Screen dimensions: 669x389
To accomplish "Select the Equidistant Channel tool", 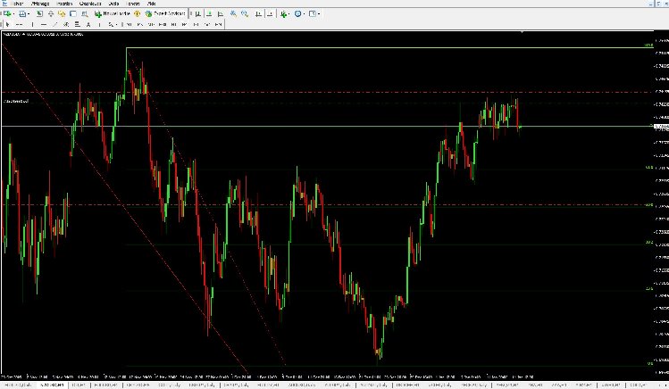I will point(66,25).
